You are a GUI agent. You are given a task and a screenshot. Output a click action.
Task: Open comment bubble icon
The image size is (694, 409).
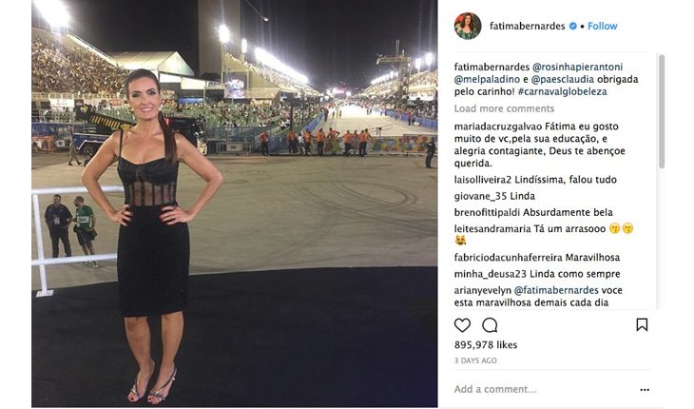click(490, 325)
